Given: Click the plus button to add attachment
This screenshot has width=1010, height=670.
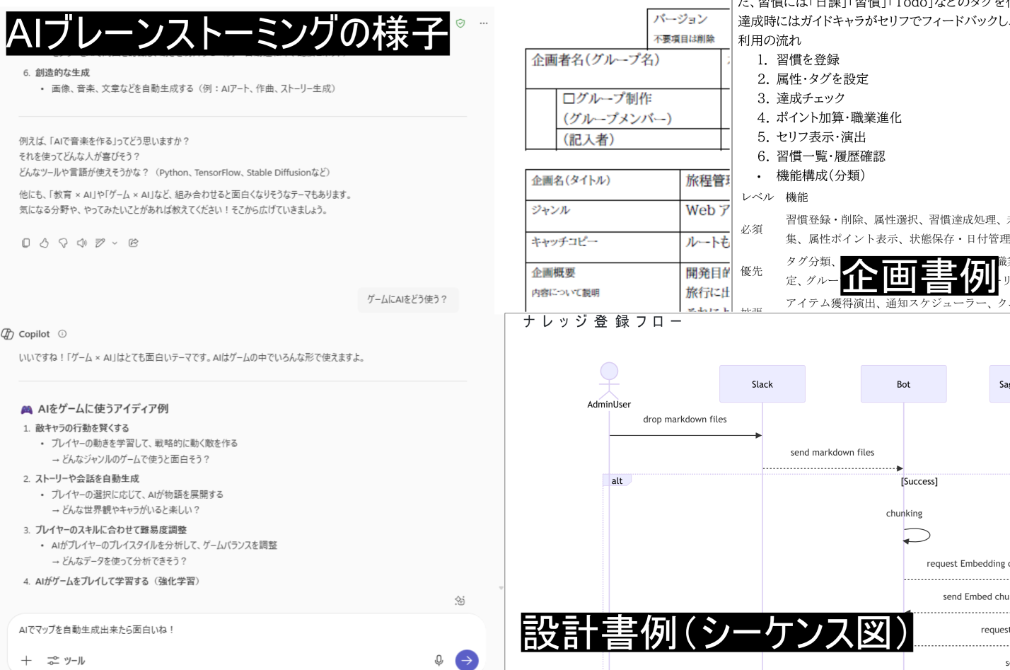Looking at the screenshot, I should (x=26, y=660).
